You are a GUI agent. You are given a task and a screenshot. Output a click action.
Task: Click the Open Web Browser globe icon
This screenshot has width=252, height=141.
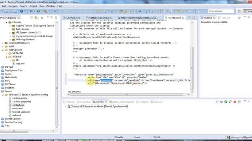point(139,11)
